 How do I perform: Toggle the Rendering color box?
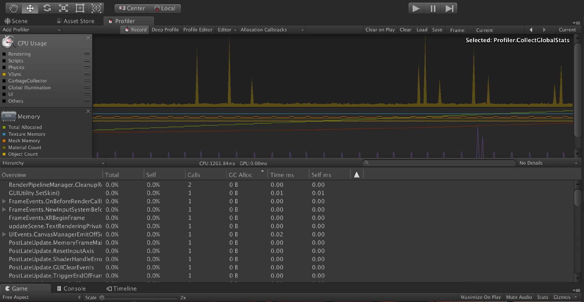pos(4,54)
